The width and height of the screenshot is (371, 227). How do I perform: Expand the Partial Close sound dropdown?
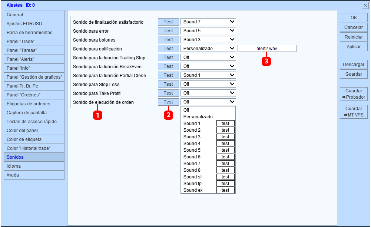coord(208,75)
